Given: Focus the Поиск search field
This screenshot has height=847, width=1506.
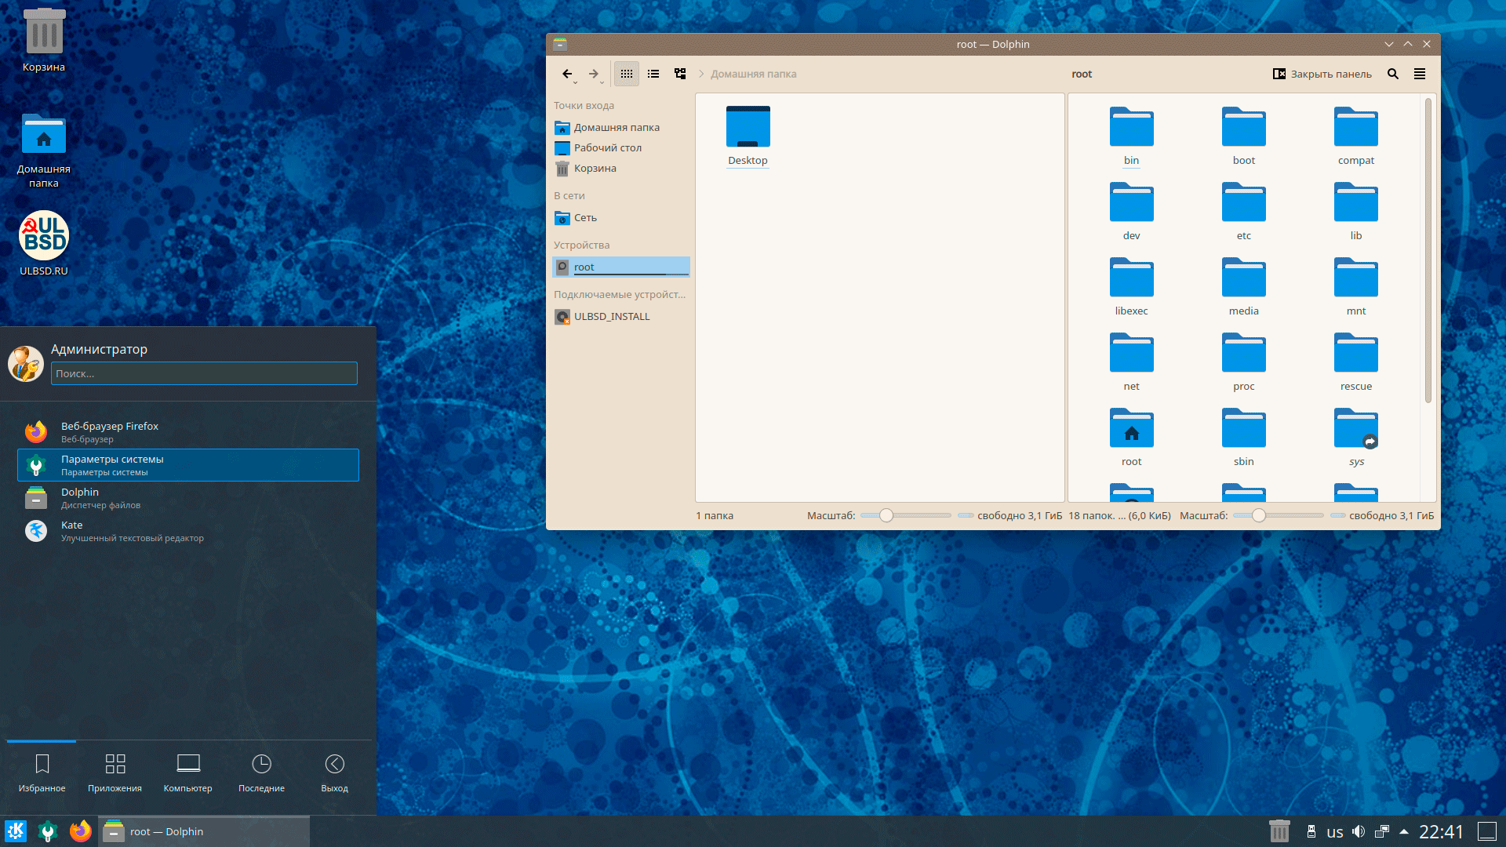Looking at the screenshot, I should (x=204, y=373).
